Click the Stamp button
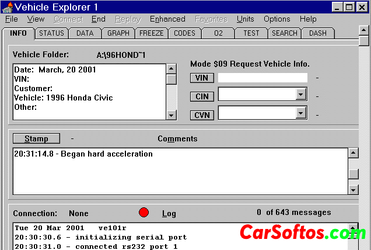Image resolution: width=371 pixels, height=250 pixels. tap(36, 139)
